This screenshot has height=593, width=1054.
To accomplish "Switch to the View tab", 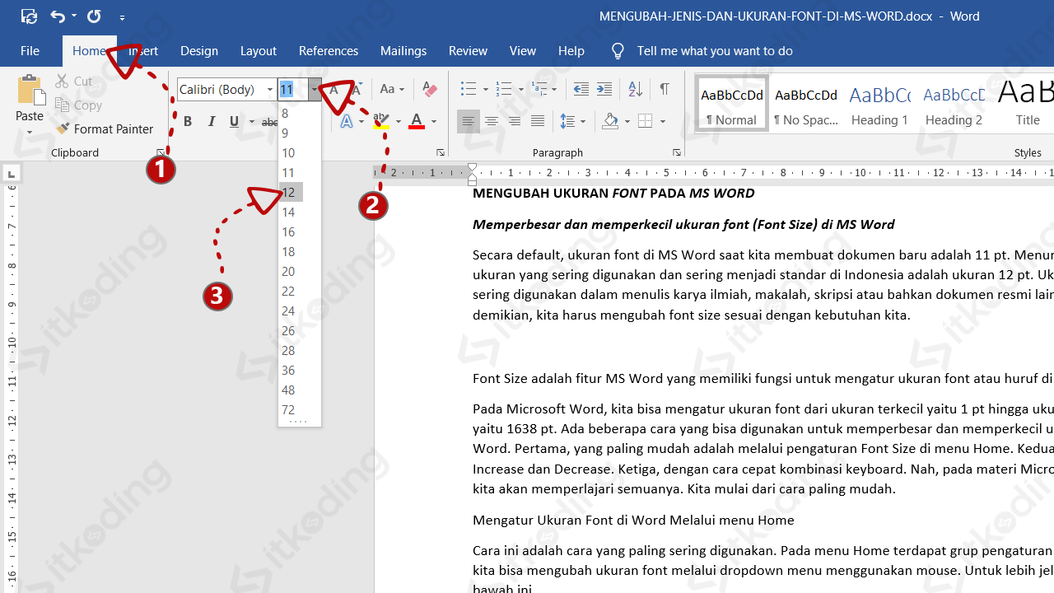I will tap(523, 51).
